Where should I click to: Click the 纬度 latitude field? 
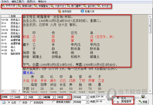(x=100, y=101)
